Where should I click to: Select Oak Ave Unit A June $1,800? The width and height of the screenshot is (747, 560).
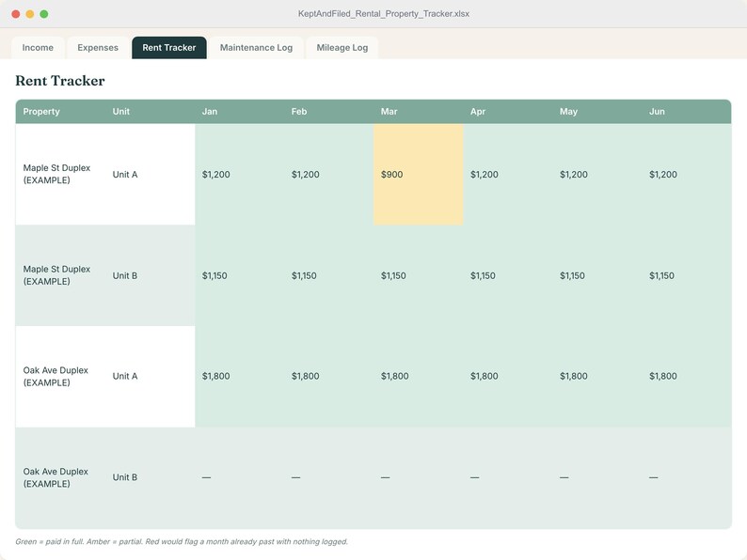(x=687, y=377)
